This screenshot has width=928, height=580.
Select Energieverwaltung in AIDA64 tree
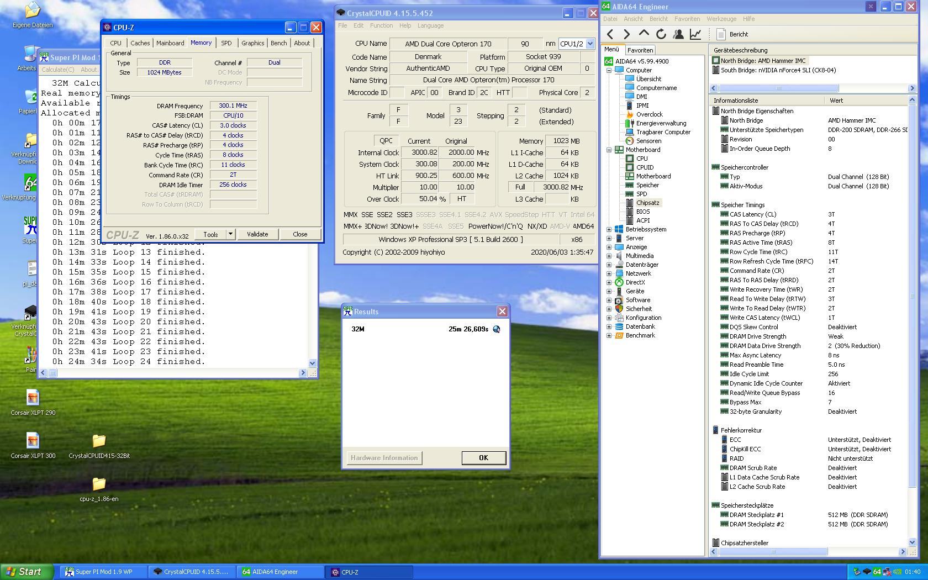[x=661, y=123]
